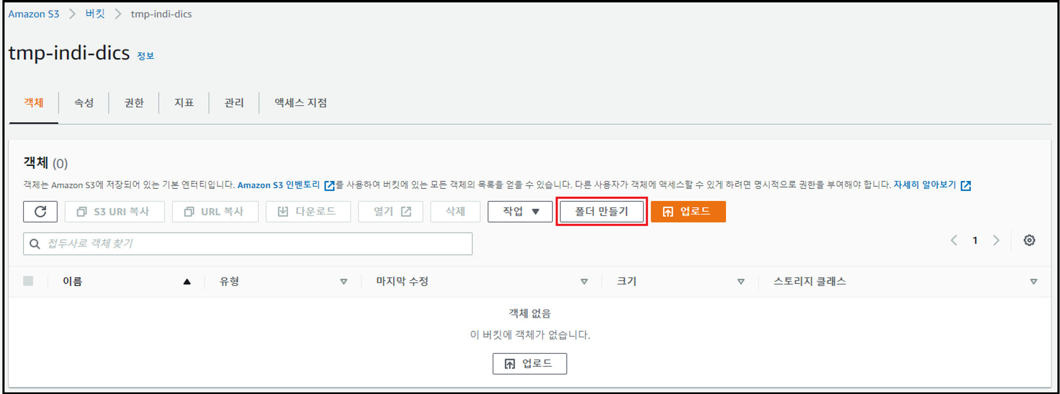Click the 삭제 button
This screenshot has height=394, width=1060.
(455, 212)
